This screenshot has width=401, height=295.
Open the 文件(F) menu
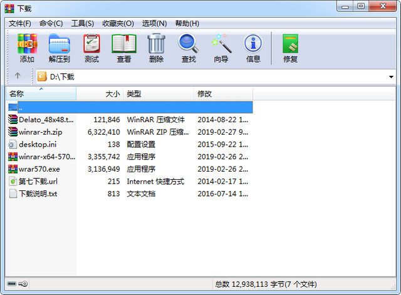pyautogui.click(x=20, y=24)
